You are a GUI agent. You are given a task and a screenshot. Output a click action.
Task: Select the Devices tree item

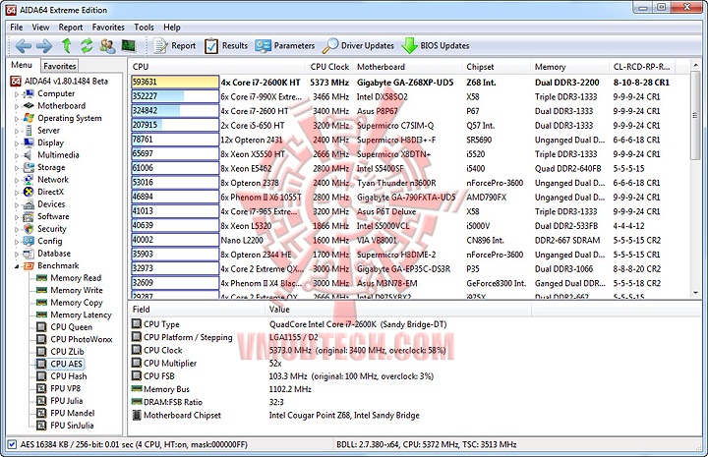tap(51, 203)
